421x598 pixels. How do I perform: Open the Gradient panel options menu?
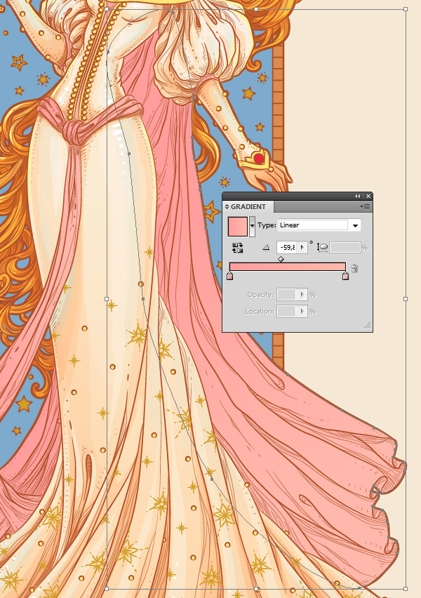pyautogui.click(x=365, y=207)
